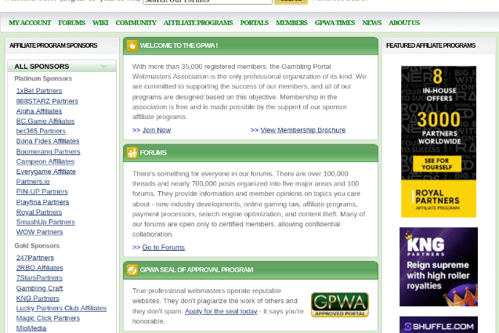
Task: Open the PIN-UP Partners link
Action: (x=42, y=191)
